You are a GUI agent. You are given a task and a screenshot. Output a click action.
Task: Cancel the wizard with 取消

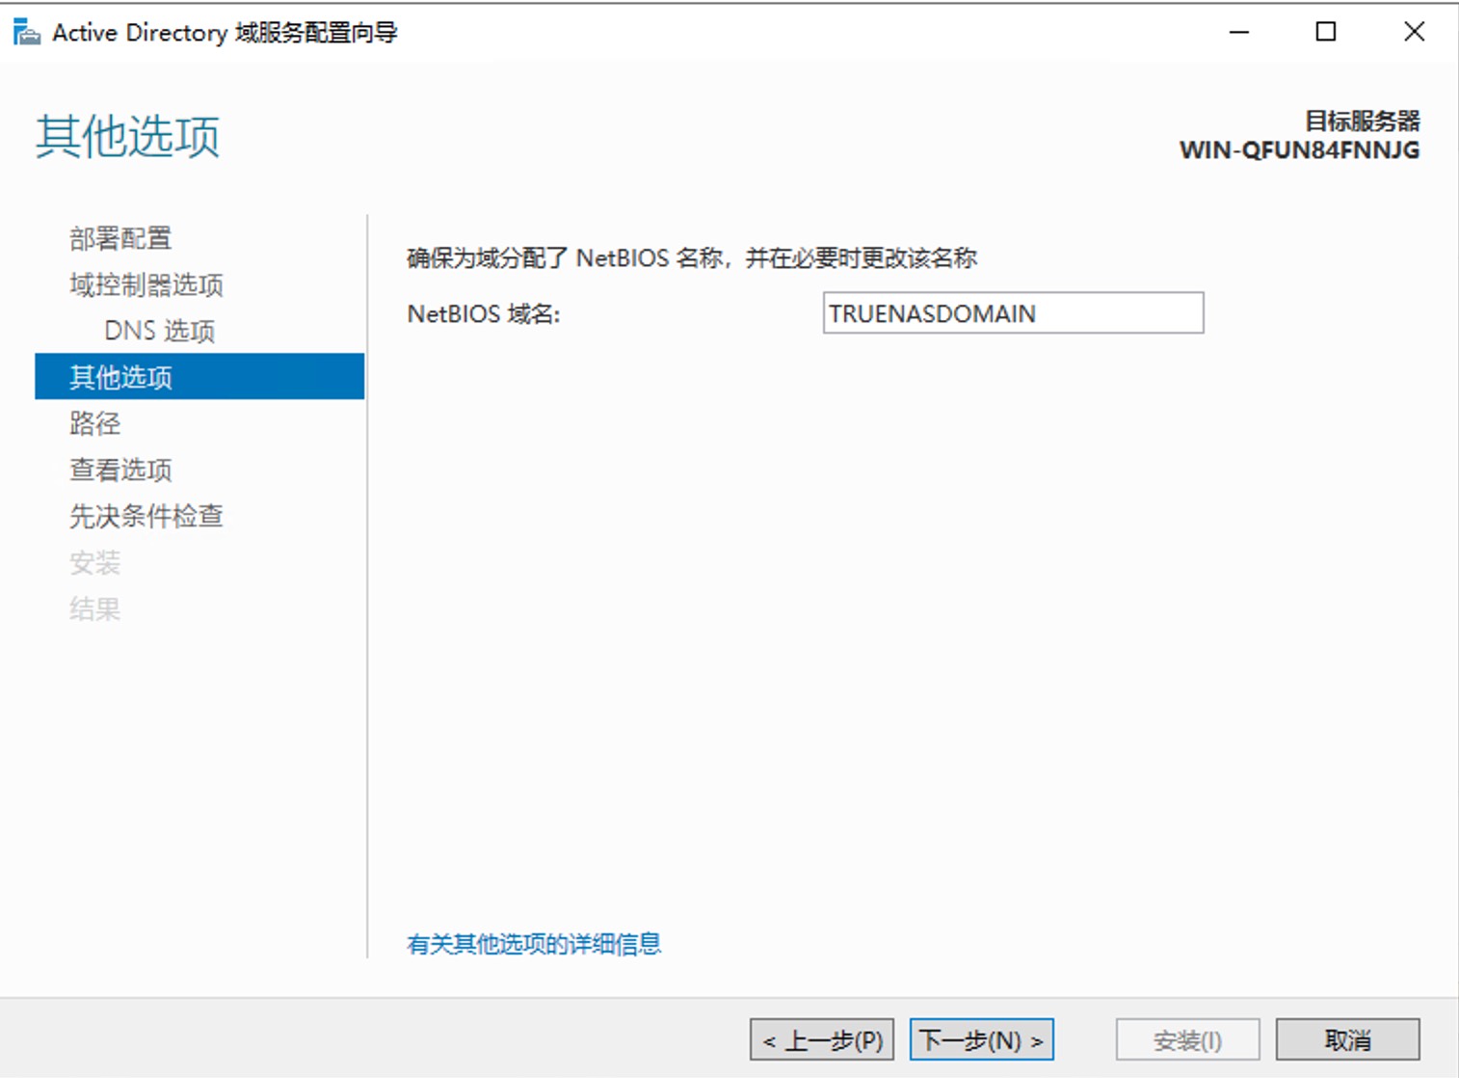pyautogui.click(x=1346, y=1039)
